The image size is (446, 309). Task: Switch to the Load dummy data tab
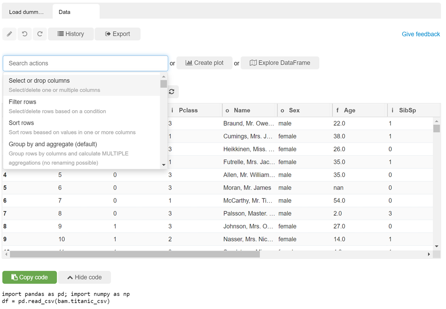pos(27,12)
